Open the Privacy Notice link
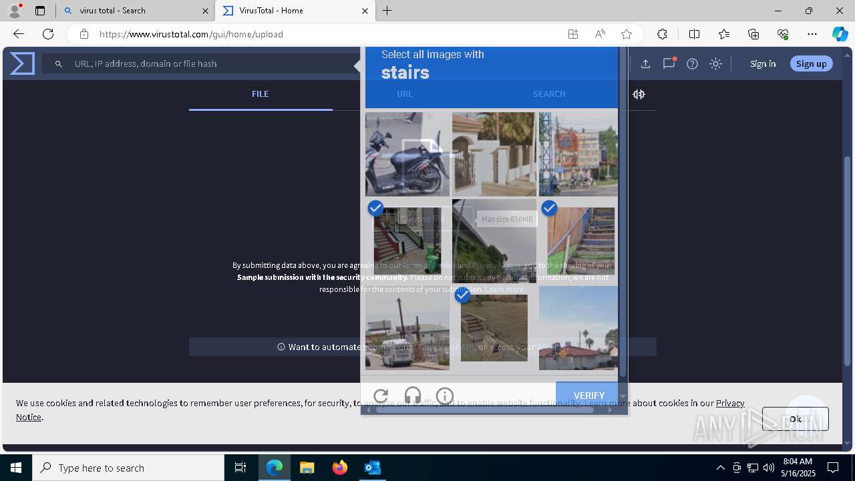Image resolution: width=855 pixels, height=481 pixels. (730, 404)
